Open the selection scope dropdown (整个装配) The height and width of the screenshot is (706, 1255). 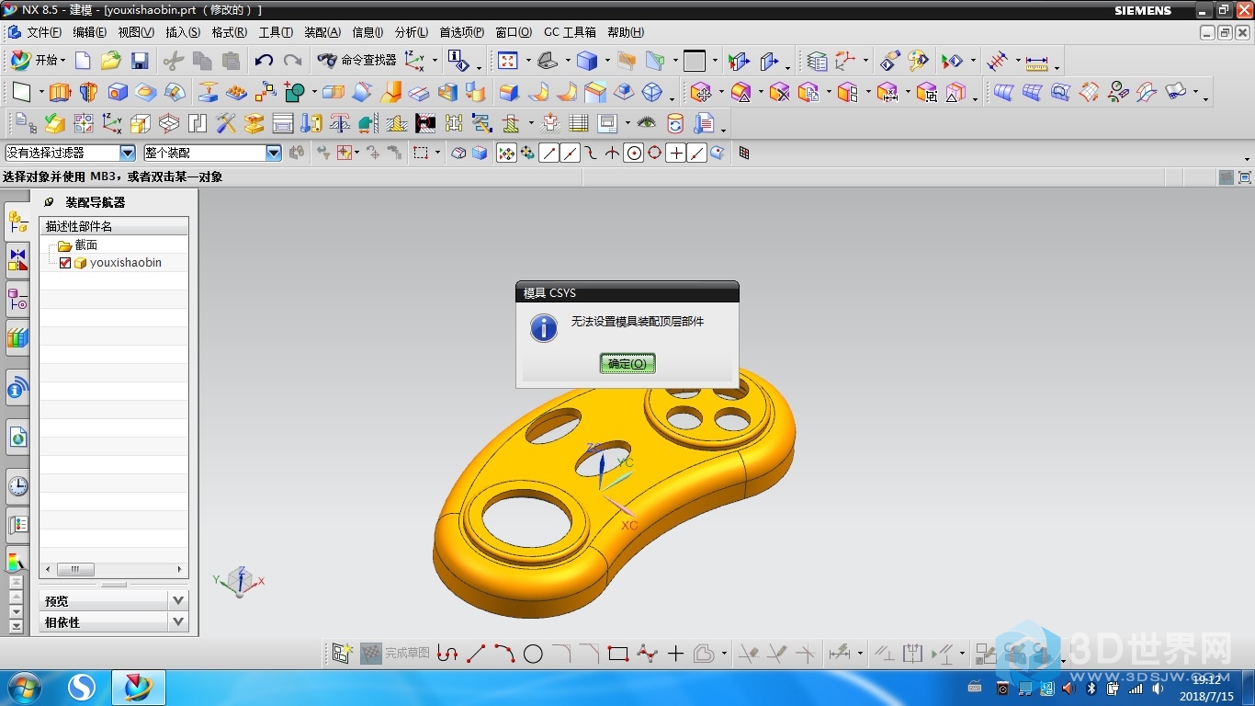coord(274,154)
